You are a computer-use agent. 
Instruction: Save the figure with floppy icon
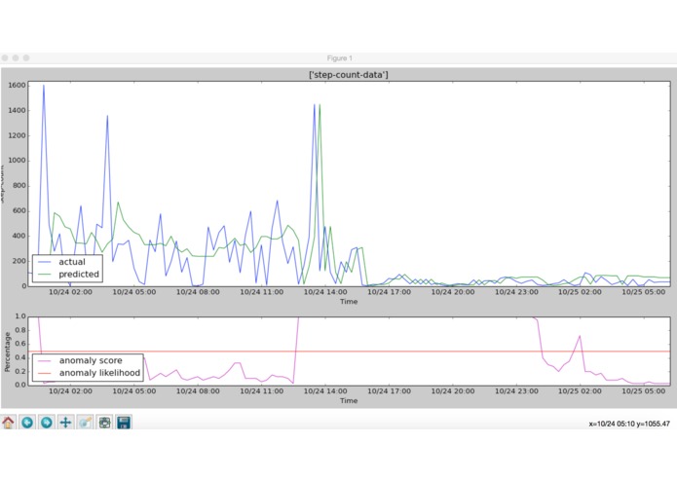pyautogui.click(x=124, y=423)
